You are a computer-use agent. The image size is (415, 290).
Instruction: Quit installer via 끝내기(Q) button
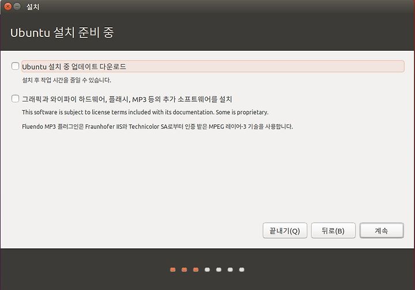tap(285, 231)
